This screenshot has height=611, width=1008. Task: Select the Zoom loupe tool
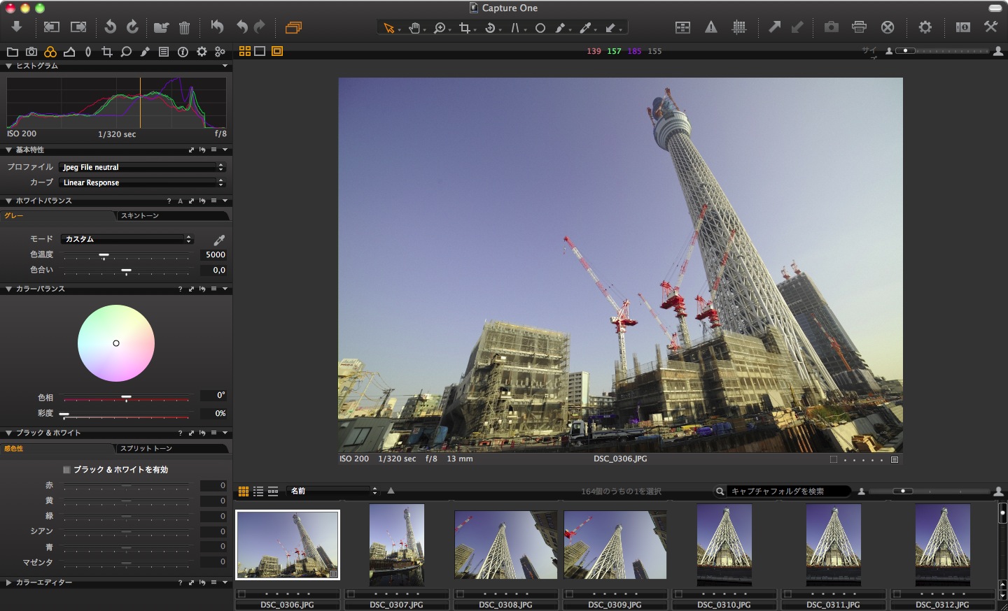439,28
